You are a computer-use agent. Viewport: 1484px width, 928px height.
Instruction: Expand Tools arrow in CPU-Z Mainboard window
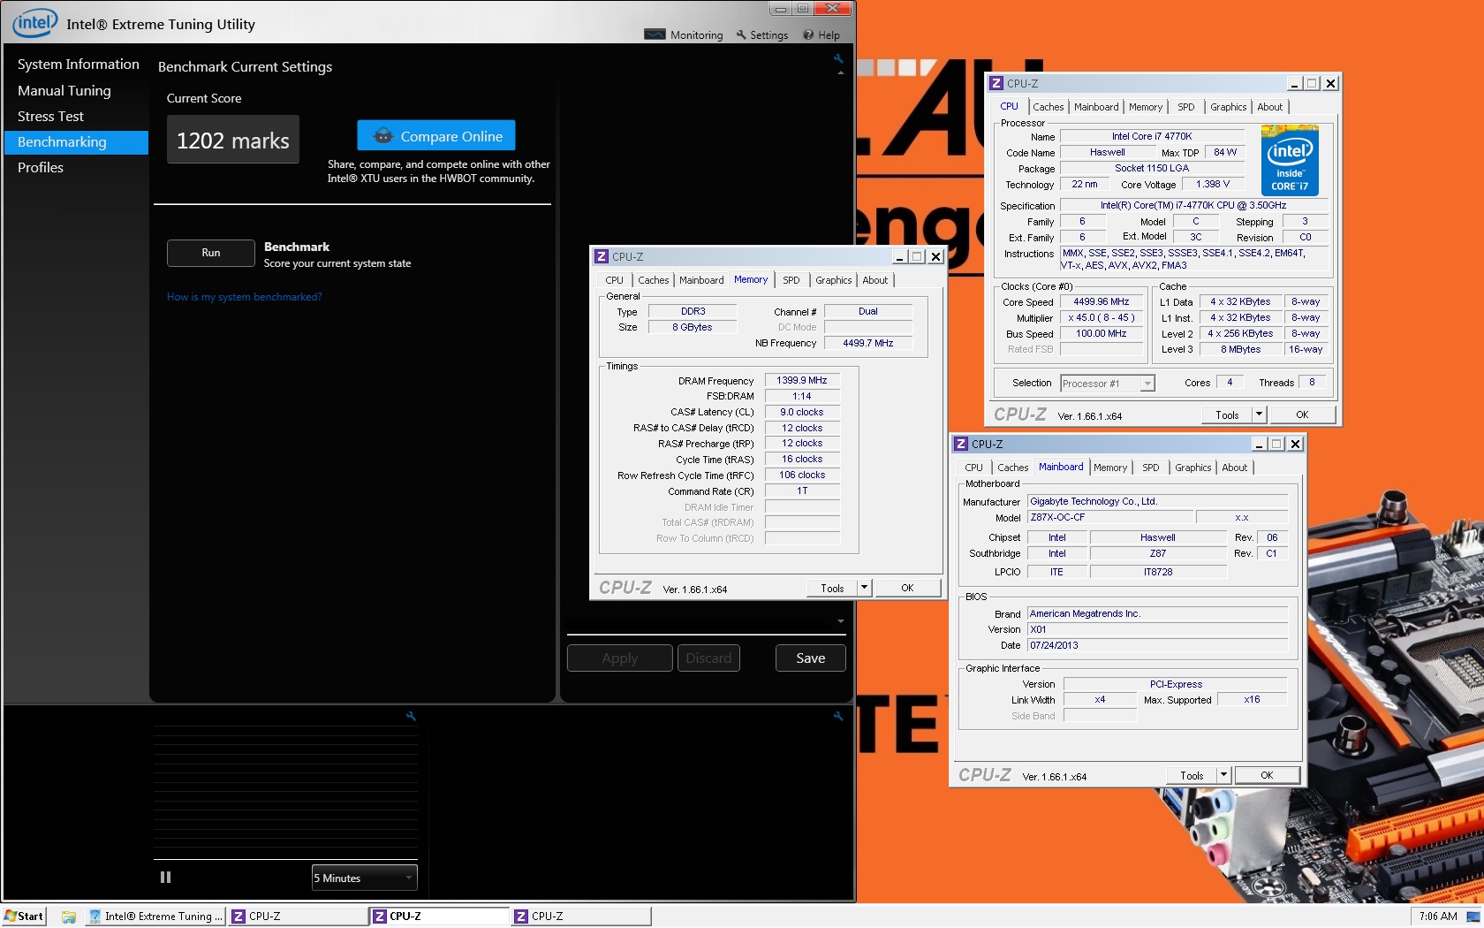[1223, 775]
